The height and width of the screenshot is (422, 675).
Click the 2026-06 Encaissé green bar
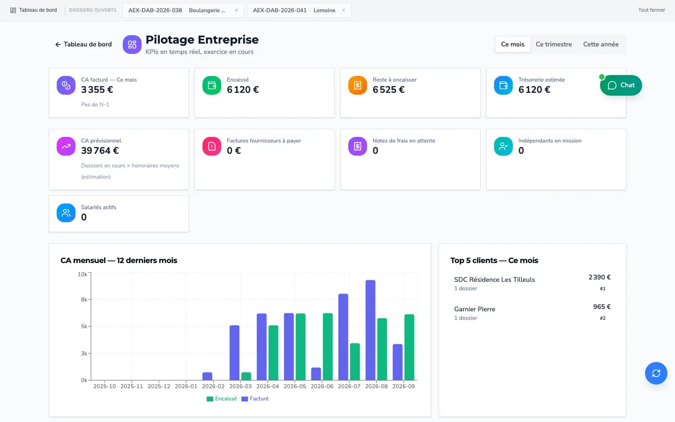tap(328, 347)
